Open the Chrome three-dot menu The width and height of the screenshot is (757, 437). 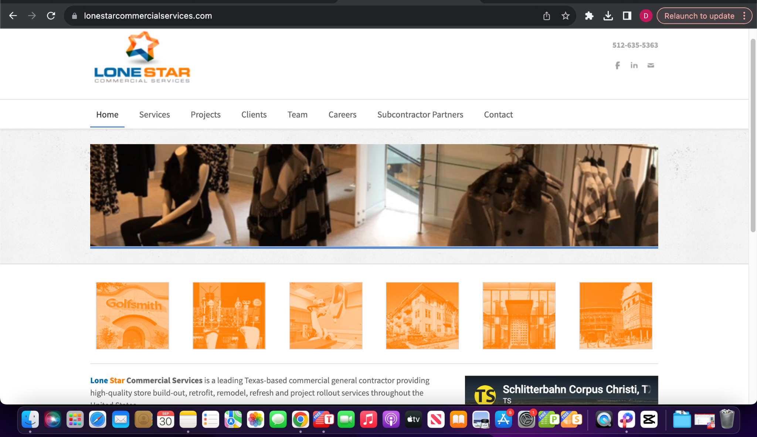(x=744, y=16)
